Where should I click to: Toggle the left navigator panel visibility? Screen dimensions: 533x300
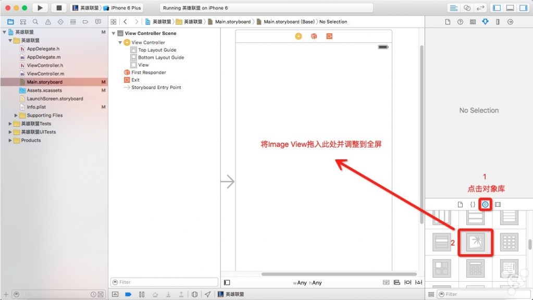497,8
